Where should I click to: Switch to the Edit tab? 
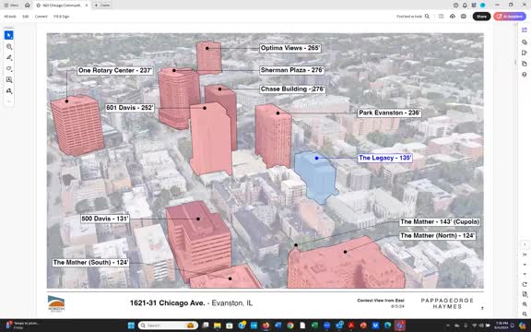click(26, 17)
